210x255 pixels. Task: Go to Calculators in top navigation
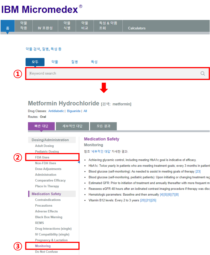137,28
